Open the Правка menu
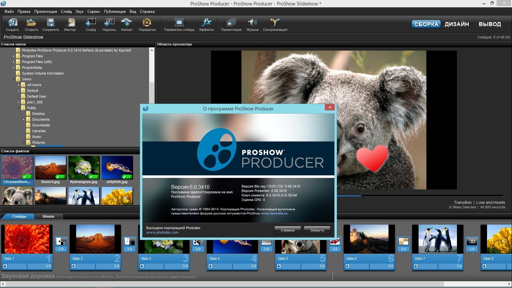The height and width of the screenshot is (288, 512). [x=24, y=12]
